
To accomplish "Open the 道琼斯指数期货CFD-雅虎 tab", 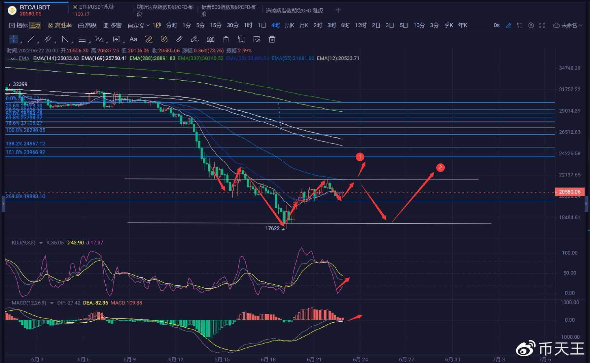I will pos(294,10).
